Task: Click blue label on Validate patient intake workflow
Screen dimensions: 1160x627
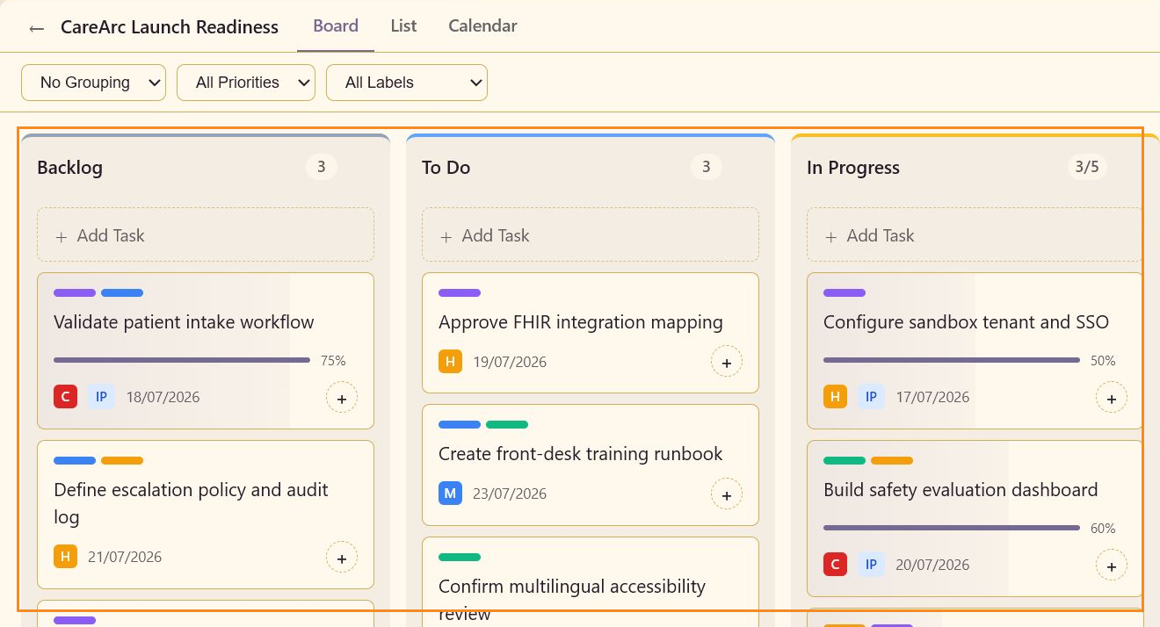Action: [x=122, y=292]
